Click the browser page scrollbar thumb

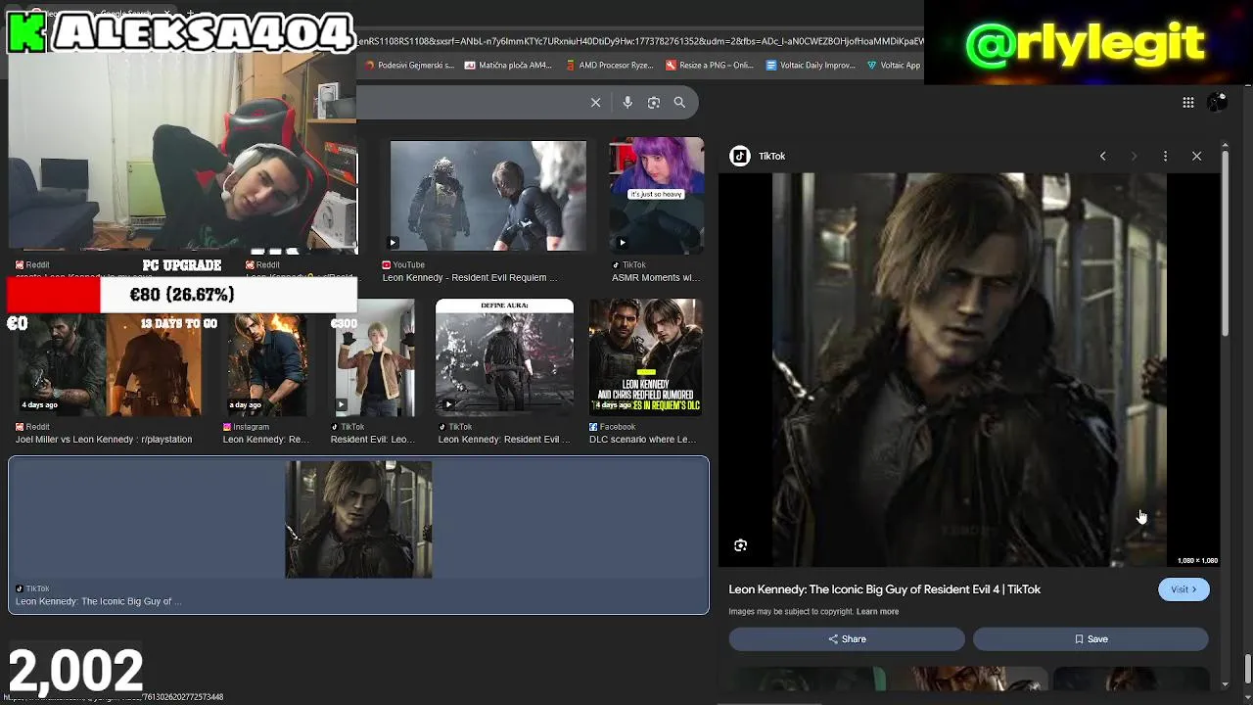[1248, 668]
